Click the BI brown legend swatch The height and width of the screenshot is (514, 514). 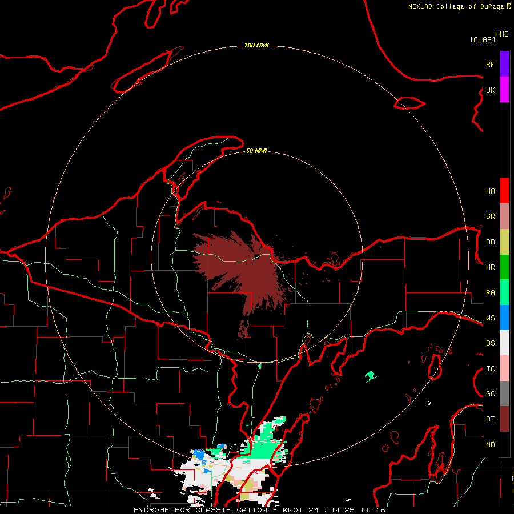click(504, 419)
